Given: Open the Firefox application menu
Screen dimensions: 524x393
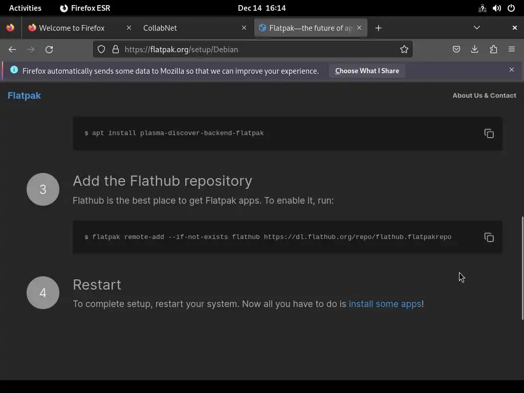Looking at the screenshot, I should [512, 49].
